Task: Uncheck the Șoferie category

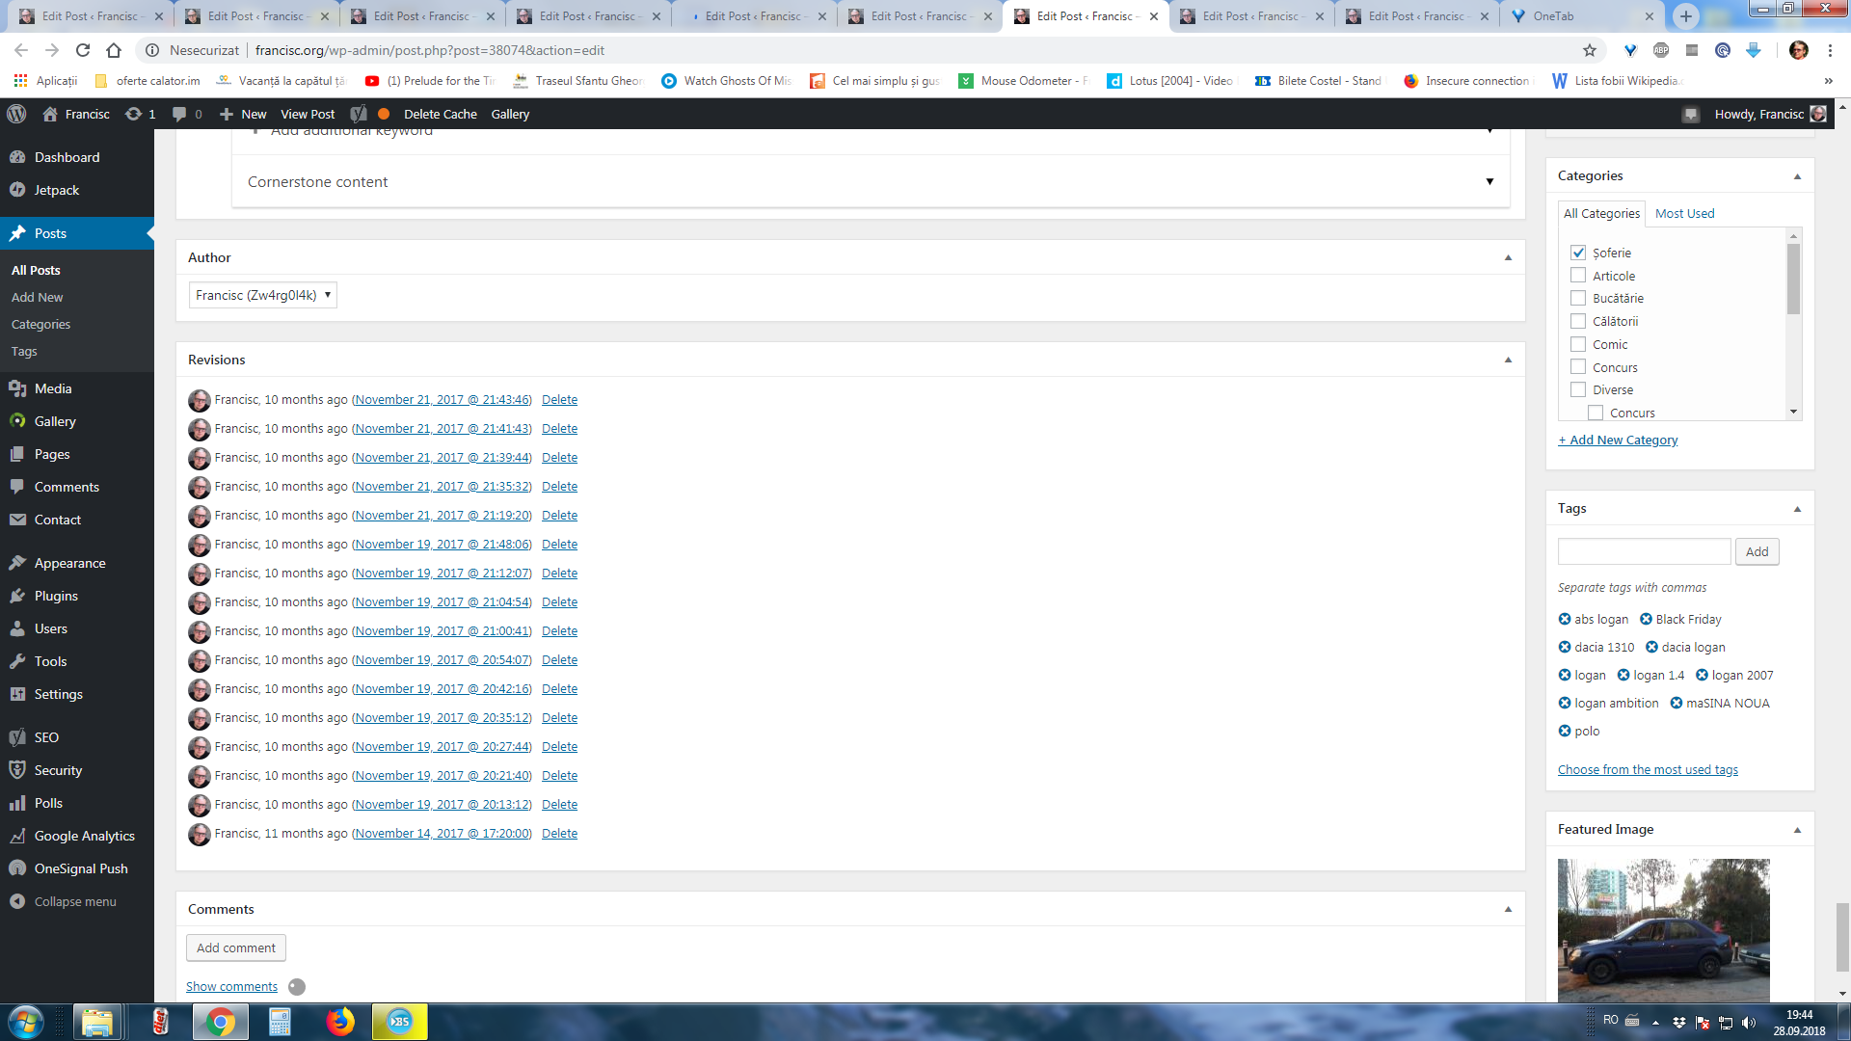Action: pyautogui.click(x=1578, y=253)
